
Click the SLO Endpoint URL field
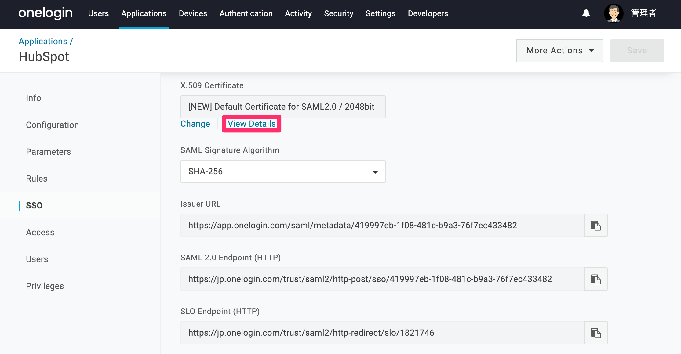coord(383,333)
